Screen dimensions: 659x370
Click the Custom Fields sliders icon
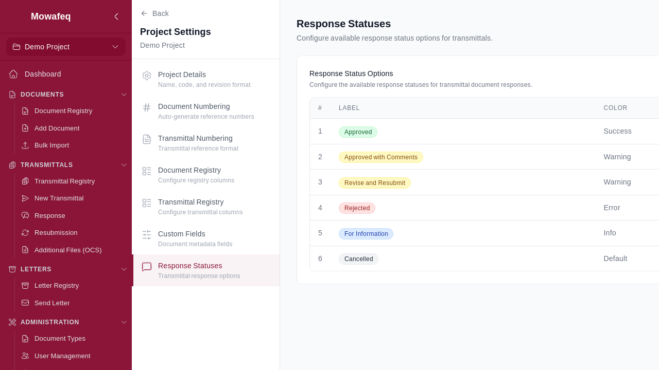[x=147, y=235]
